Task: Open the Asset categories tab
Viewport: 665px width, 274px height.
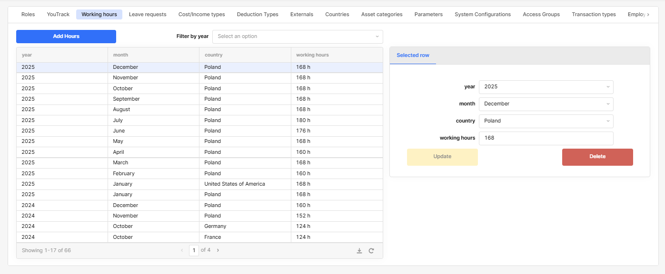Action: [381, 14]
